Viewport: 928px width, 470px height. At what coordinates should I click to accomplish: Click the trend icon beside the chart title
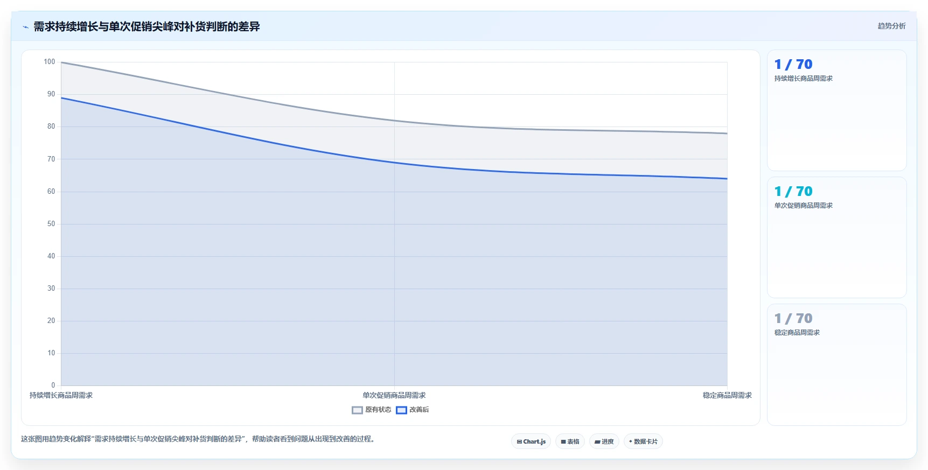25,27
